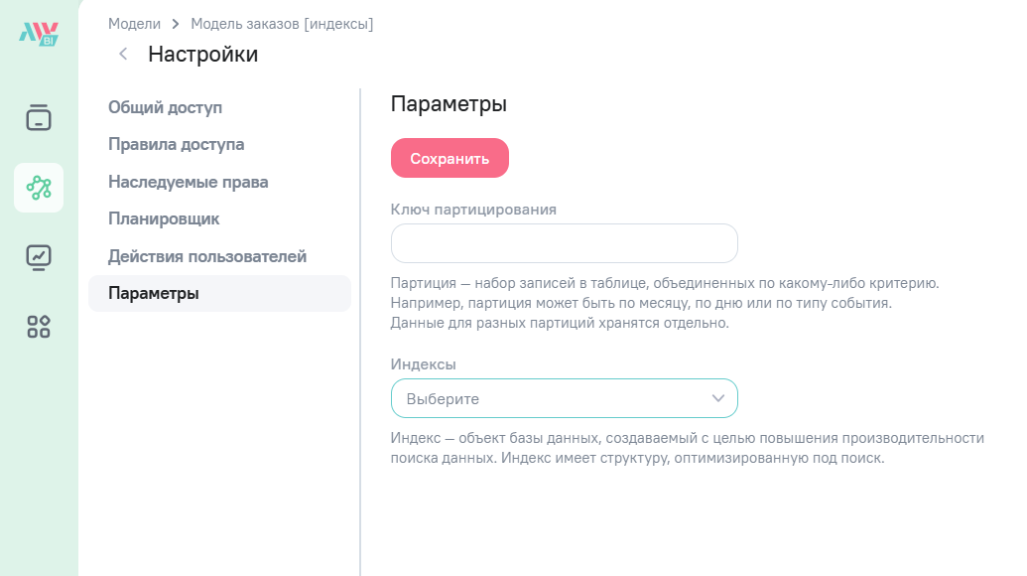Open Модель заказов [индексы] breadcrumb
Viewport: 1027px width, 576px height.
pos(282,24)
